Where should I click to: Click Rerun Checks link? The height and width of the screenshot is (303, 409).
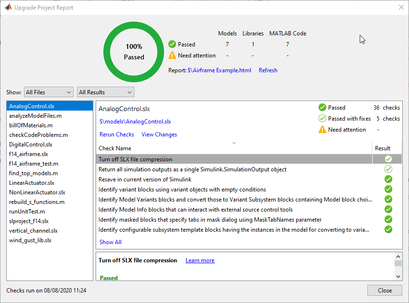[117, 135]
